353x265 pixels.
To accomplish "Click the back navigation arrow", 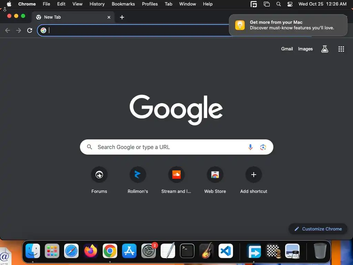I will click(x=8, y=30).
